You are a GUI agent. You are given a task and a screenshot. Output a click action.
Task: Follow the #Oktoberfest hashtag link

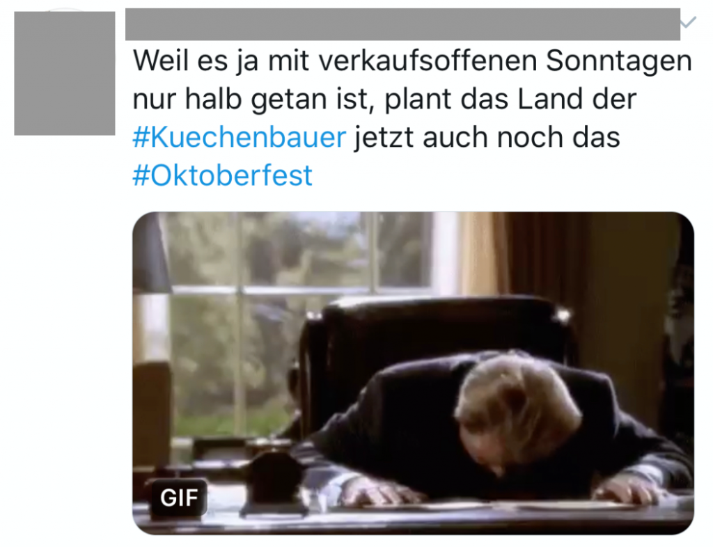tap(222, 175)
